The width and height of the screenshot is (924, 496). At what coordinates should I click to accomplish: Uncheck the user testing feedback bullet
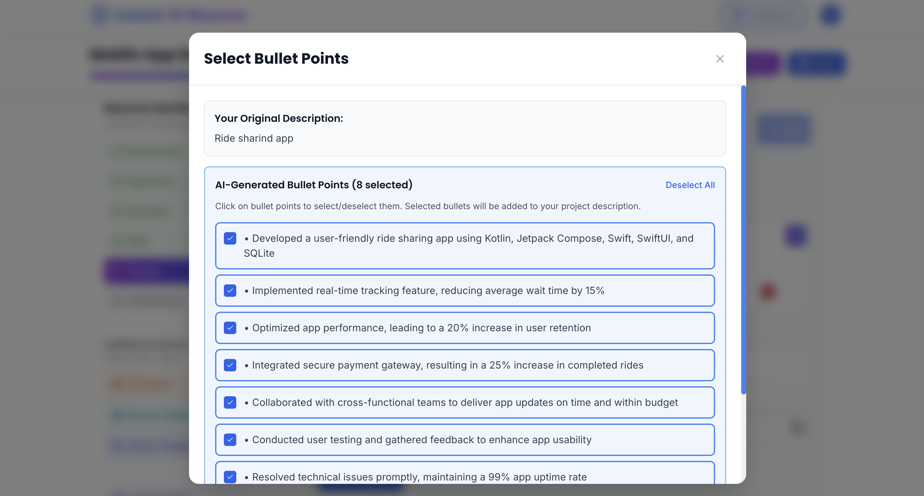[230, 440]
